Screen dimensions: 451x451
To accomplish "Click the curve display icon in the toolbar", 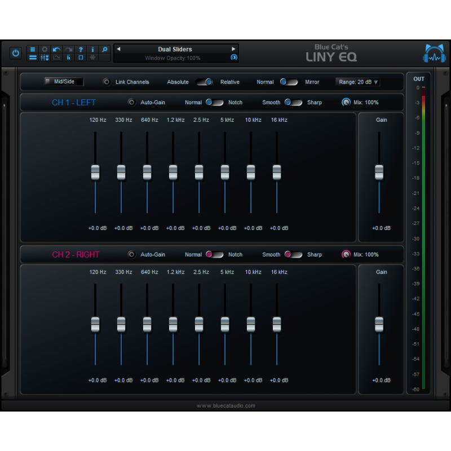I will click(x=56, y=57).
